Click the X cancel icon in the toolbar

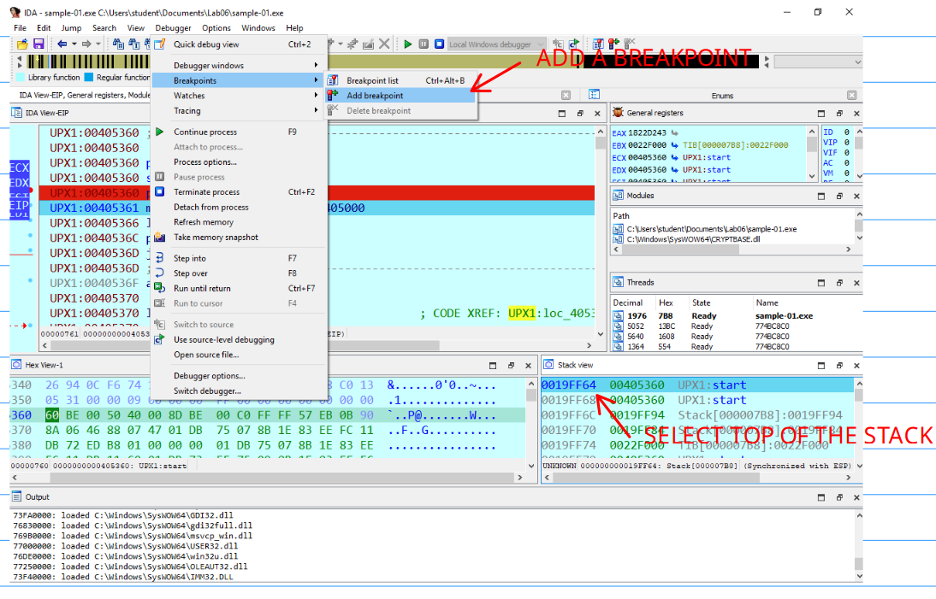[384, 44]
